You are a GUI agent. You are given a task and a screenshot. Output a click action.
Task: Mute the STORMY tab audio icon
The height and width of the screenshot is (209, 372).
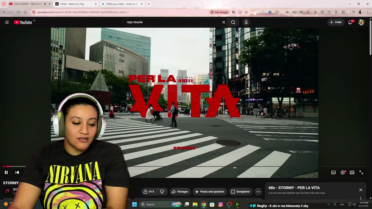click(x=45, y=4)
